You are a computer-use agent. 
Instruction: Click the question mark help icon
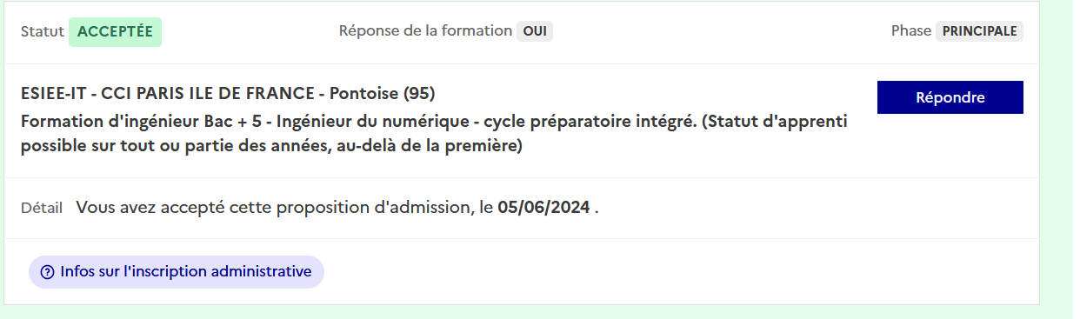pos(48,272)
